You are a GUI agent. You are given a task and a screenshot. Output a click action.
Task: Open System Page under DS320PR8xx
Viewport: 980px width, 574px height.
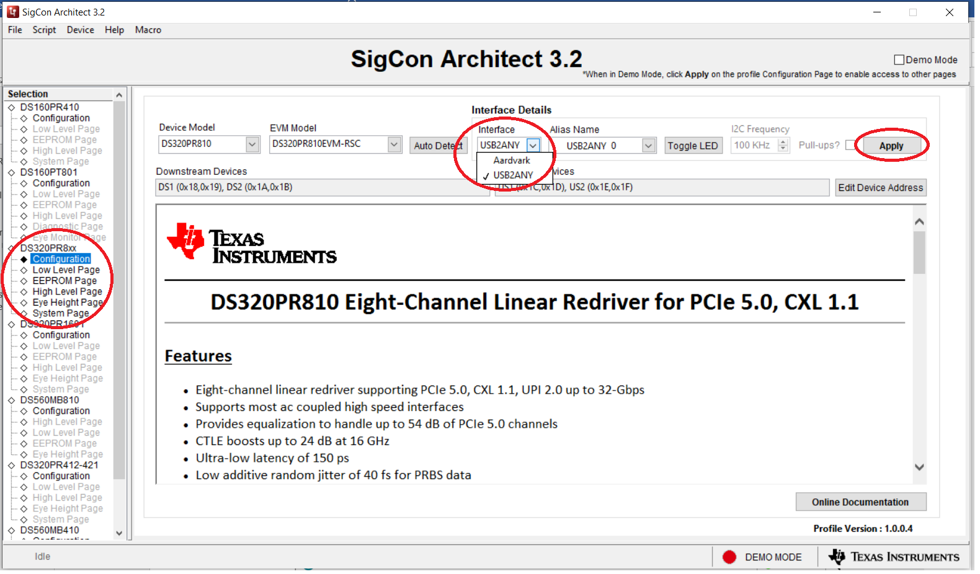coord(61,314)
